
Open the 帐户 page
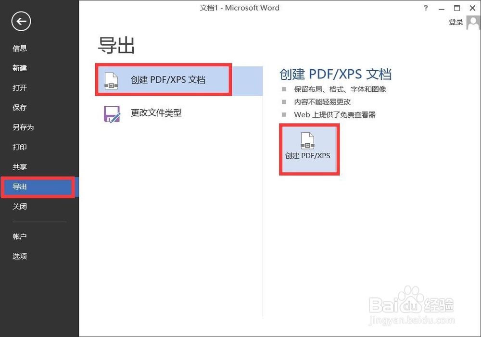tap(20, 237)
